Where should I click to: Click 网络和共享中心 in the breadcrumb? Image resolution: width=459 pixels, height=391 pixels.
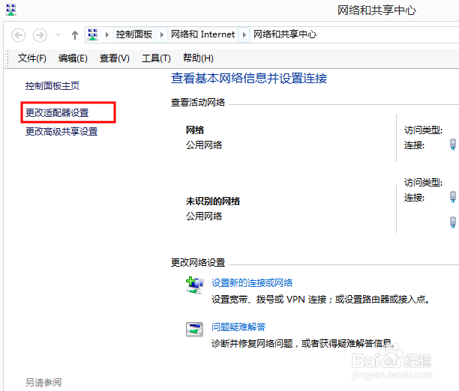pyautogui.click(x=285, y=34)
